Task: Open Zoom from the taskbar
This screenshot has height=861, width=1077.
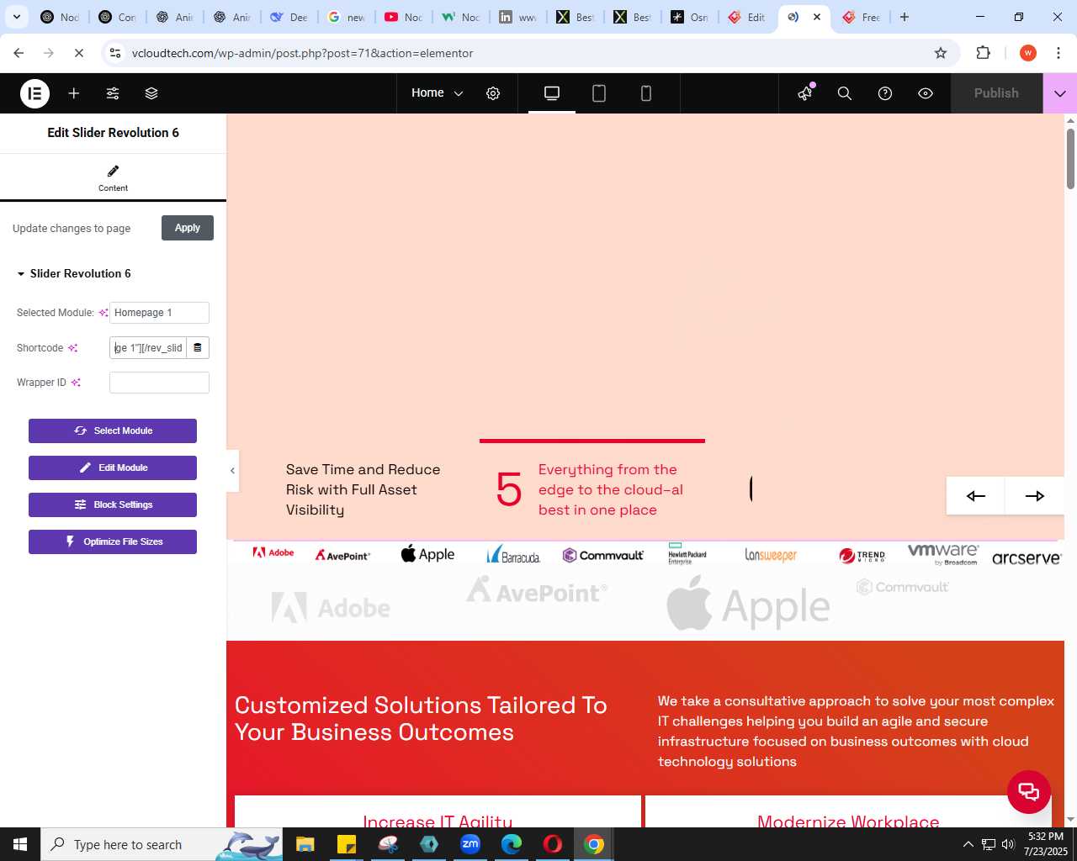Action: pyautogui.click(x=470, y=844)
